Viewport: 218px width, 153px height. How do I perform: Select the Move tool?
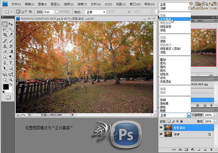coord(11,24)
